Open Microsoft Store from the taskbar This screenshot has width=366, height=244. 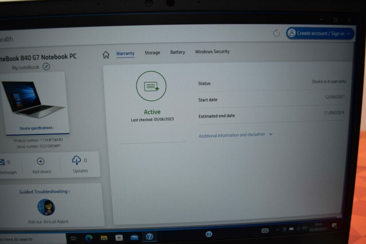[119, 237]
